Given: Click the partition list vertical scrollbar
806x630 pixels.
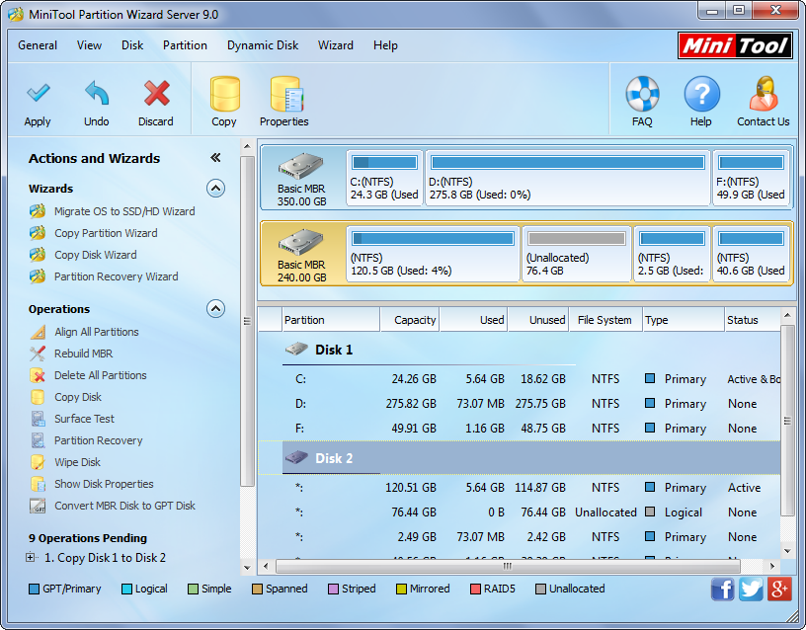Looking at the screenshot, I should (787, 421).
